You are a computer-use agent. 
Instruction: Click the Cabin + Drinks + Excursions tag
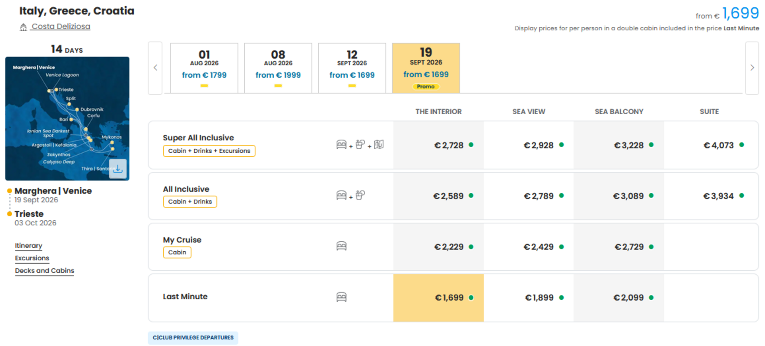click(209, 151)
